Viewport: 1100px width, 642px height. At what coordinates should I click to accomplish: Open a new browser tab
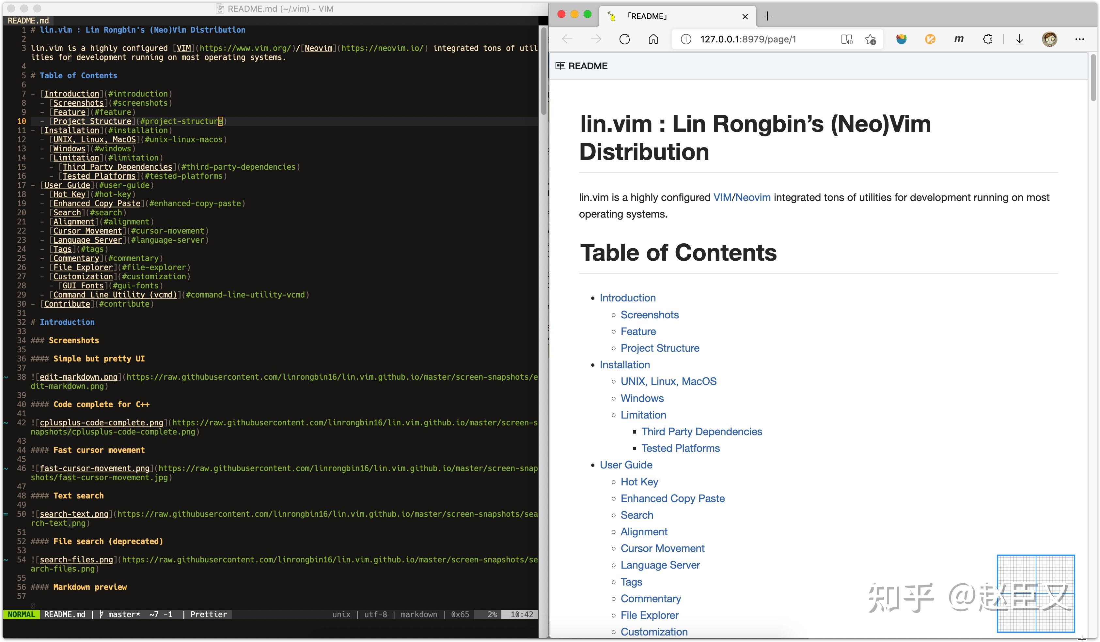[x=767, y=16]
